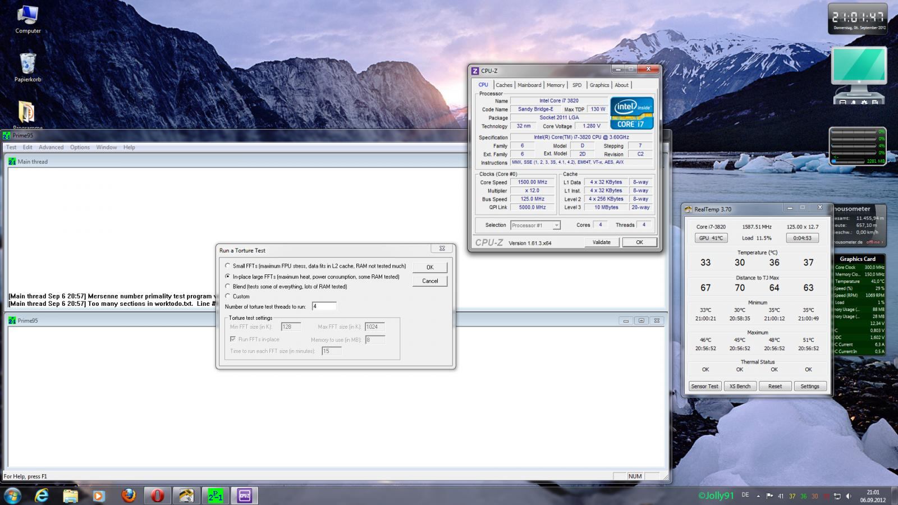Image resolution: width=898 pixels, height=505 pixels.
Task: Click the Min FFT size field
Action: [x=291, y=327]
